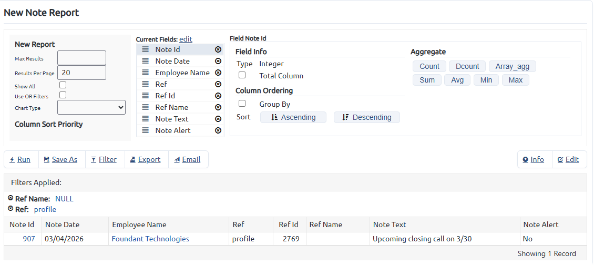594x265 pixels.
Task: Enable the Show All checkbox
Action: [x=63, y=85]
